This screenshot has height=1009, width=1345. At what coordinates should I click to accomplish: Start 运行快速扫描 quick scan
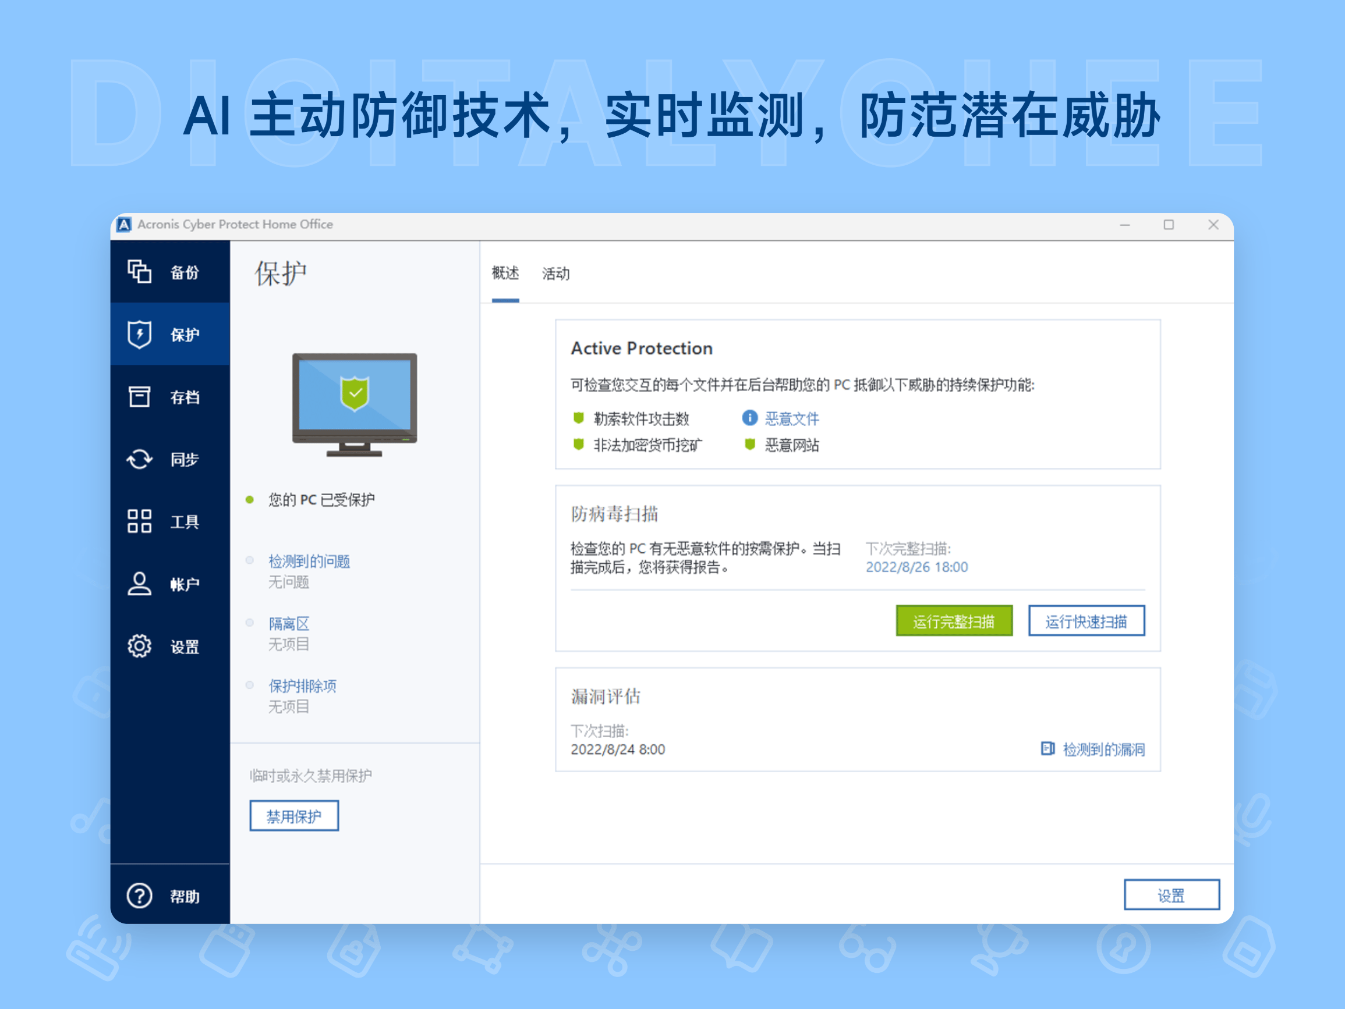point(1086,621)
